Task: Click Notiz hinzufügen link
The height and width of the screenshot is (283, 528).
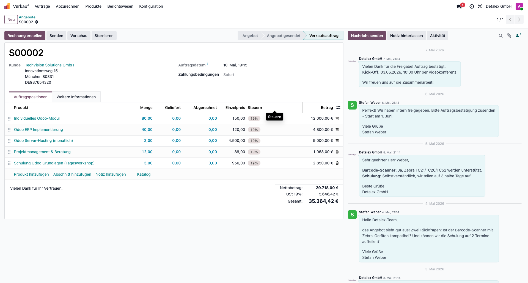Action: pyautogui.click(x=111, y=174)
